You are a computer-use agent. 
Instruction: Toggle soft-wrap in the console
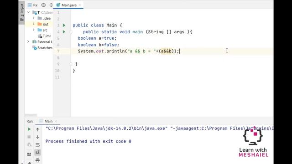pyautogui.click(x=37, y=145)
